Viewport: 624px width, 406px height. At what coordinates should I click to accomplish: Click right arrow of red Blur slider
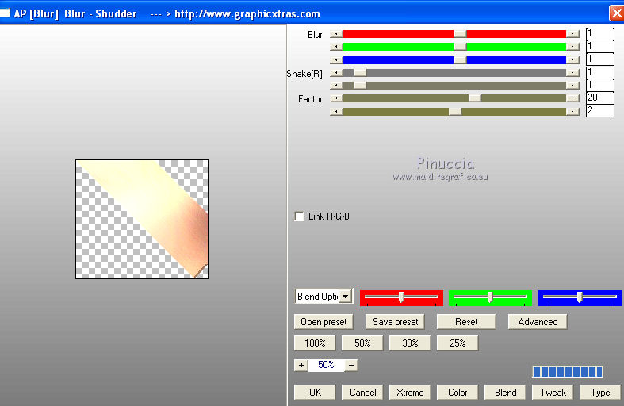(572, 34)
